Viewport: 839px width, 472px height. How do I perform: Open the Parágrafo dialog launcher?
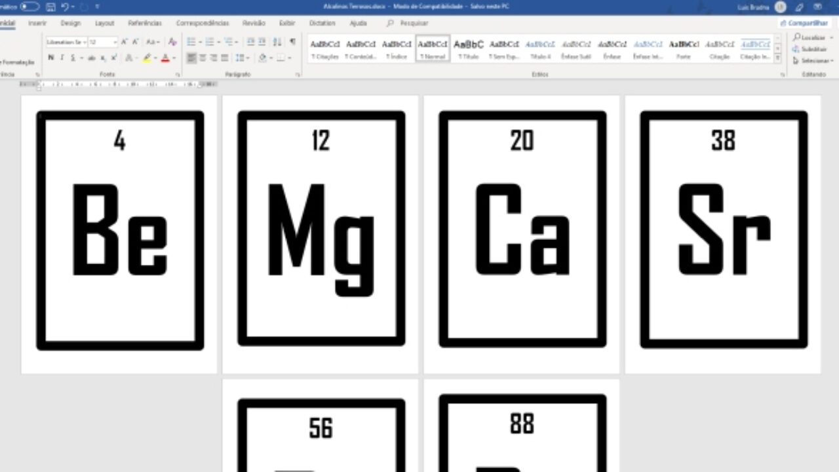298,75
